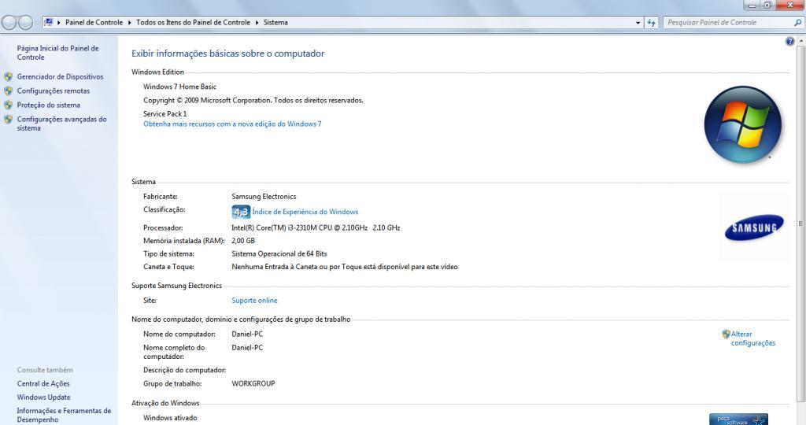
Task: Click Obtenha mais recursos com nova edição link
Action: pyautogui.click(x=232, y=124)
